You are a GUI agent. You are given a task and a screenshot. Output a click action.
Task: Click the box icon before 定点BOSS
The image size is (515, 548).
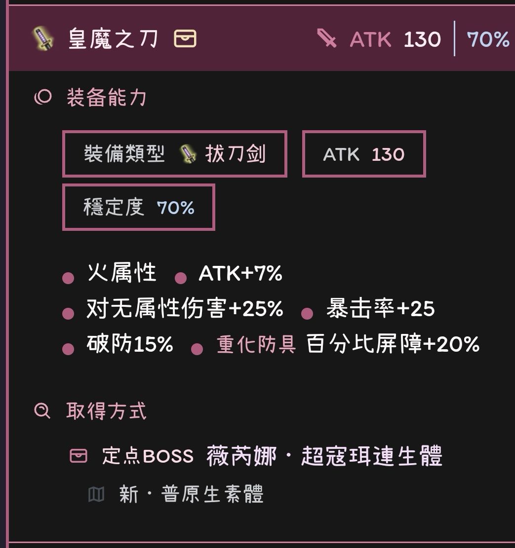point(79,456)
